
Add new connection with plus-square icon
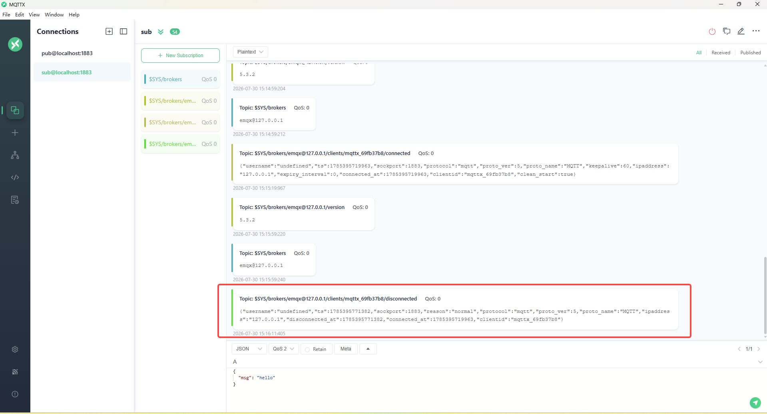click(x=109, y=32)
